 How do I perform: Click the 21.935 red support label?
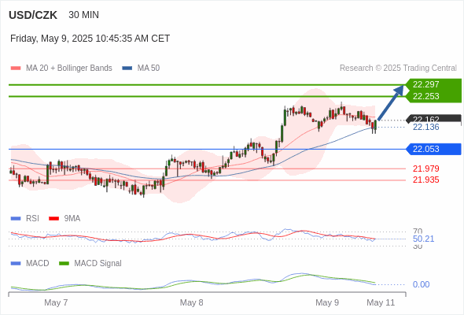tap(425, 180)
